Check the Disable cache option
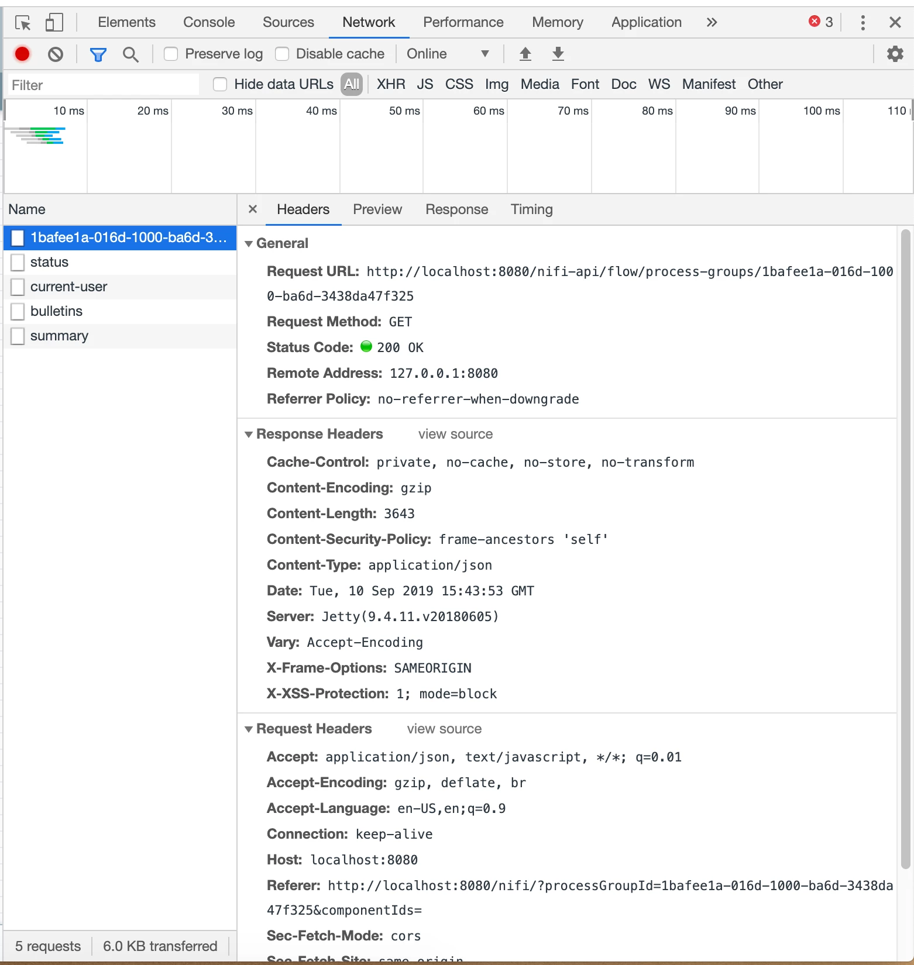Screen dimensions: 914x965 [x=282, y=54]
